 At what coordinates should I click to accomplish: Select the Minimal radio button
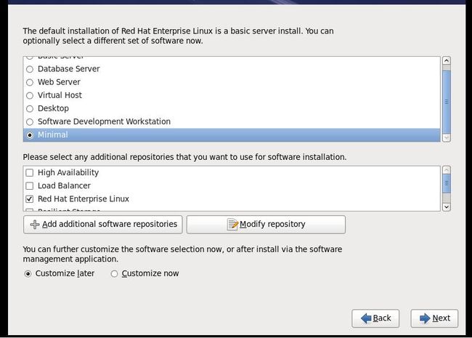click(x=30, y=135)
